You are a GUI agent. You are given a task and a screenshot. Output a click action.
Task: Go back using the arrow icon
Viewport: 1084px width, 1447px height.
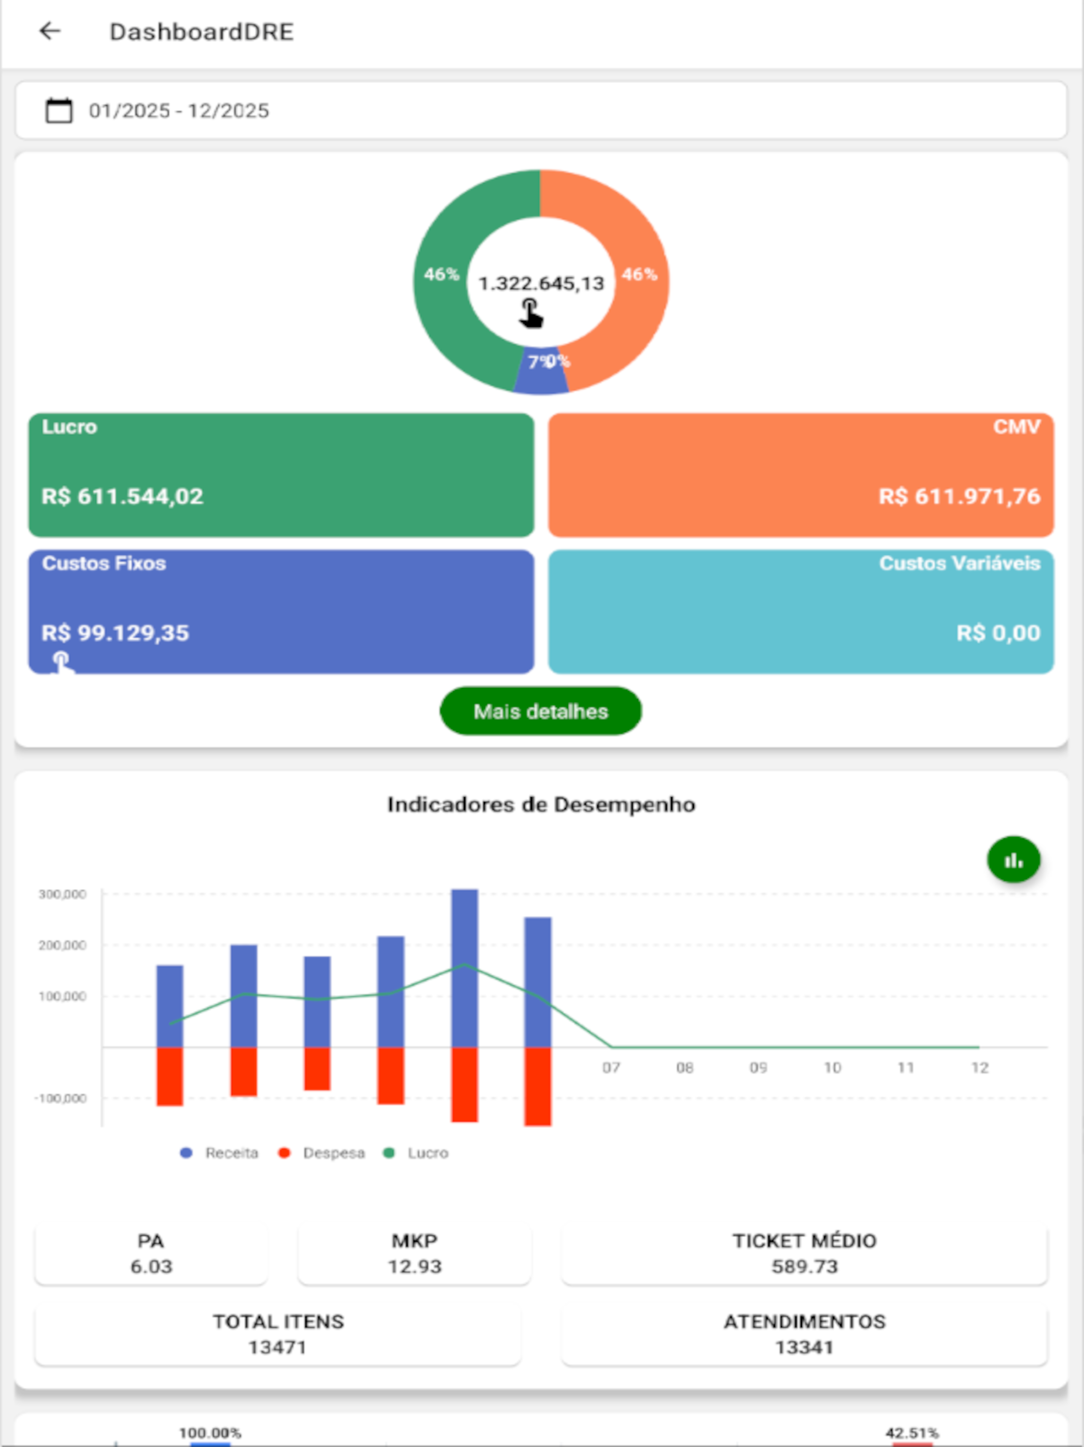pos(50,31)
